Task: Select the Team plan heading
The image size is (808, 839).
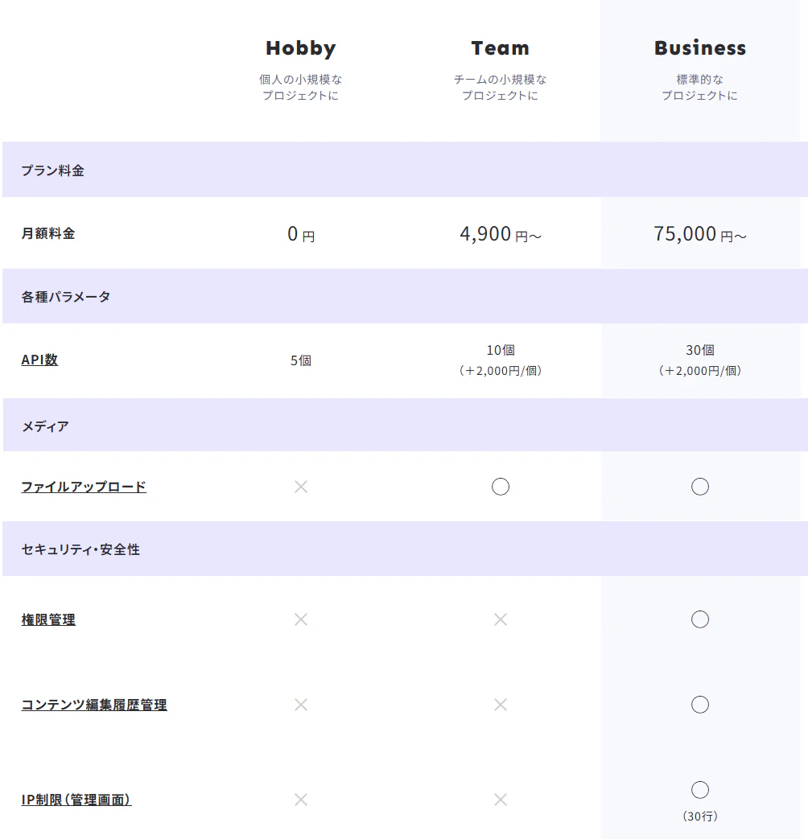Action: point(501,48)
